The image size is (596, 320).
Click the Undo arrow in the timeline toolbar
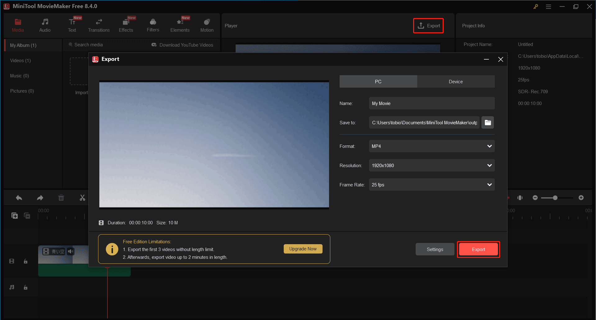pos(19,198)
